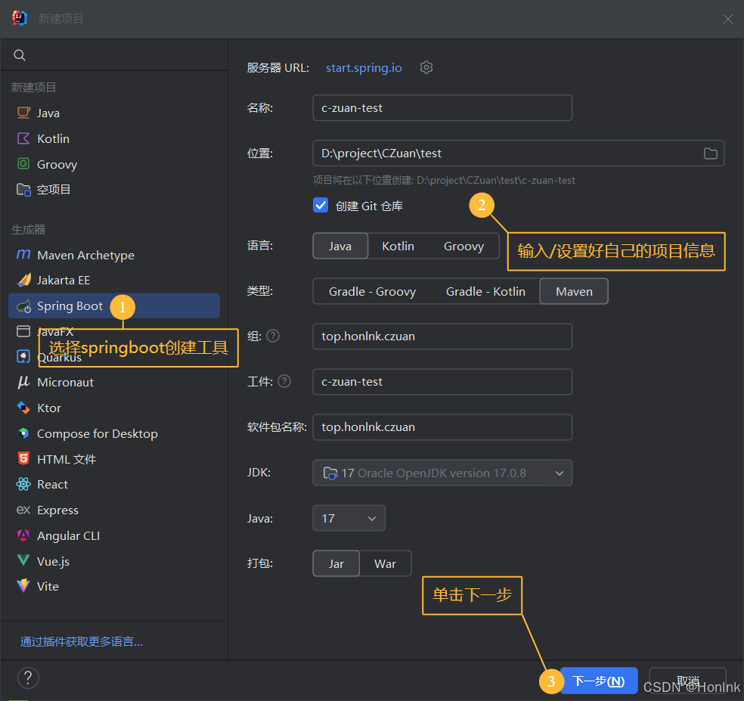Close the 新建项目 dialog
The height and width of the screenshot is (701, 744).
728,18
